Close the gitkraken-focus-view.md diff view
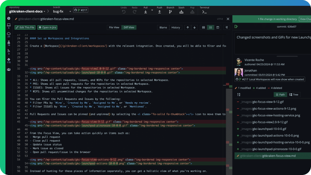 pos(228,19)
